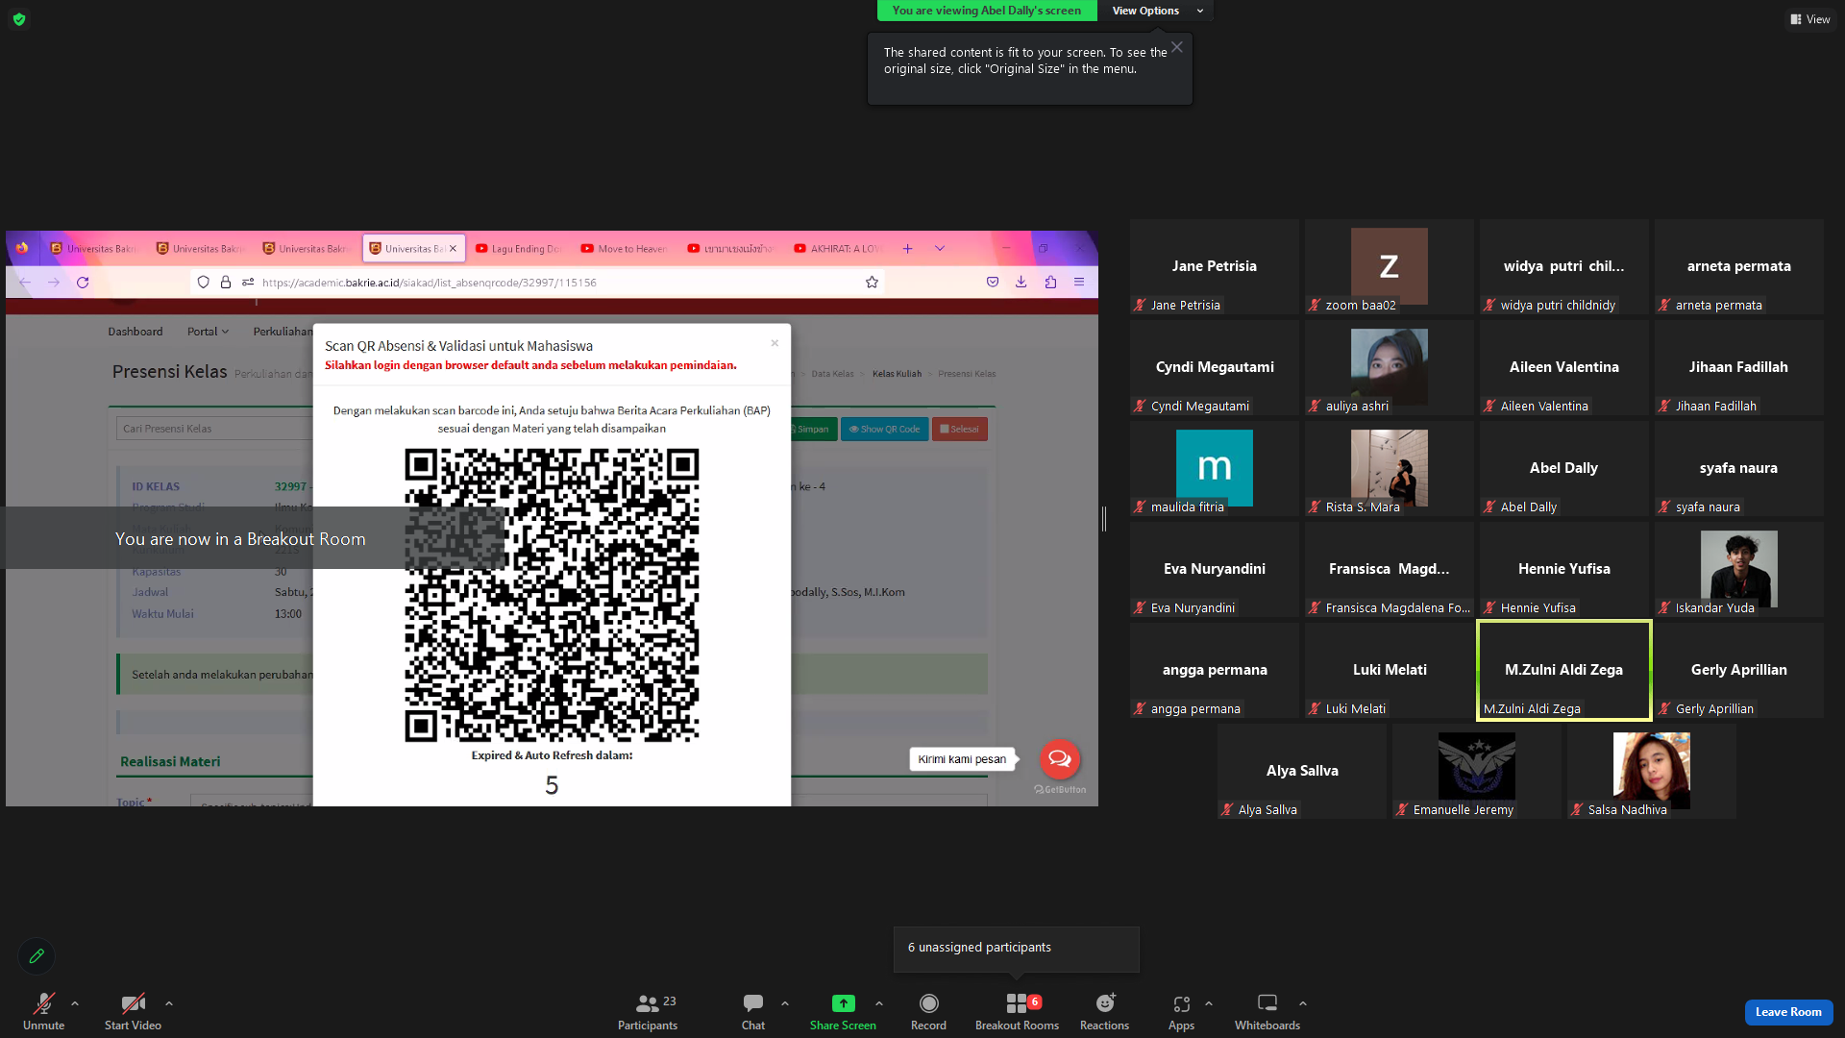The image size is (1845, 1038).
Task: Click the Firefox icon in the browser tab bar
Action: [22, 248]
